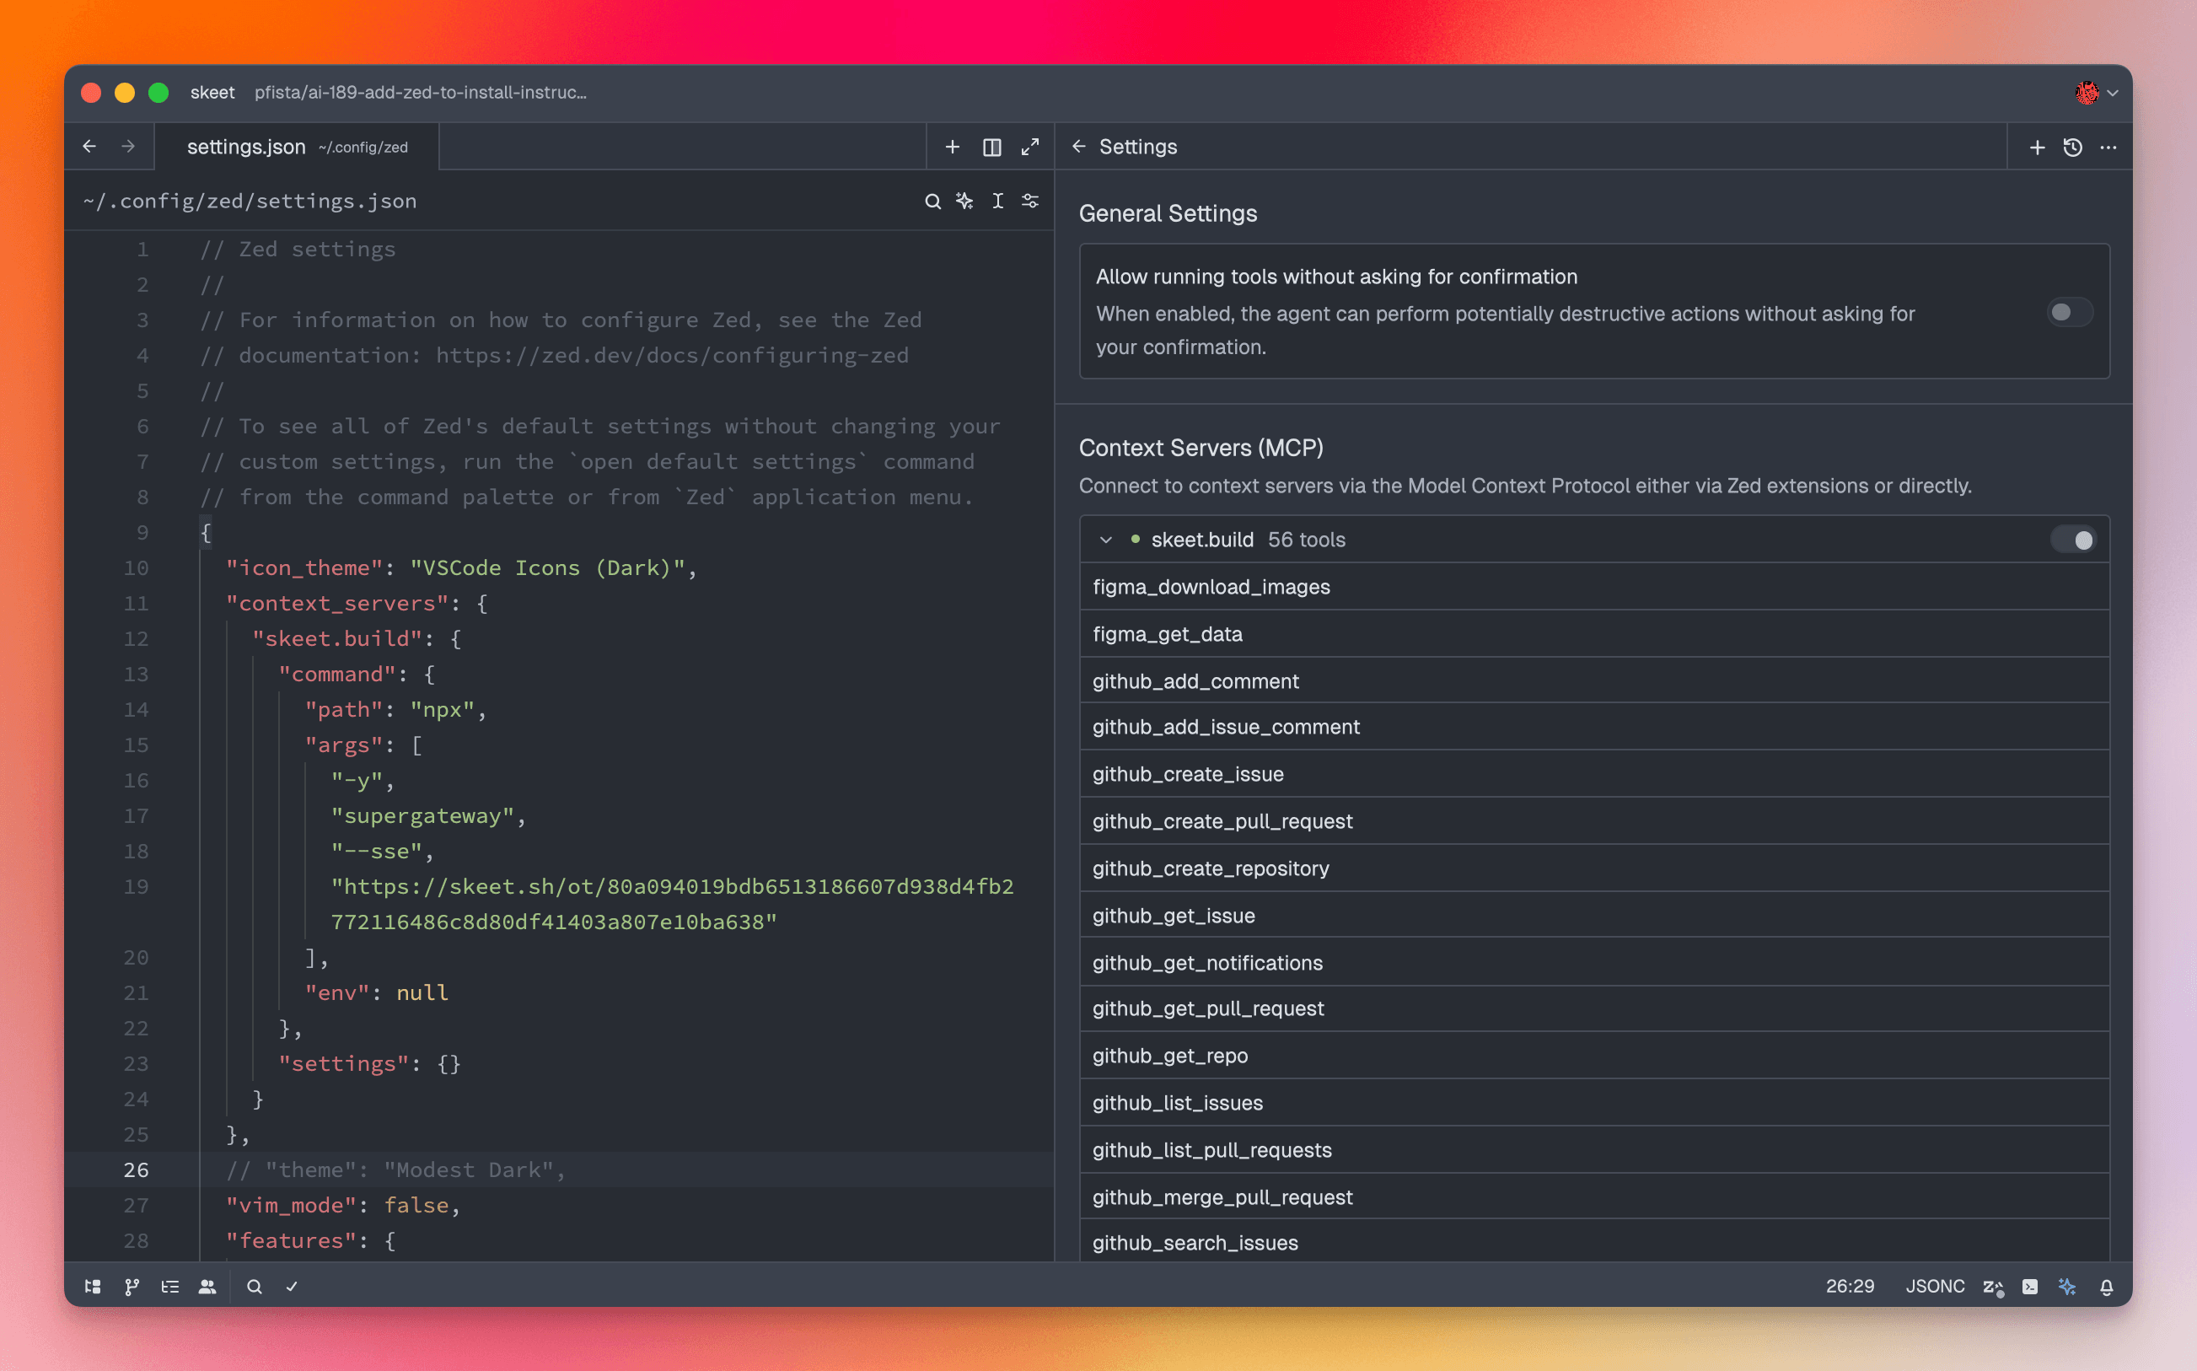Click "vim_mode": false on line 27
Viewport: 2197px width, 1371px height.
343,1205
